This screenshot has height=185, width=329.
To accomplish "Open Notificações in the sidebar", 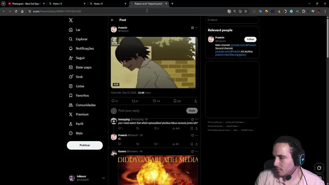I will 81,49.
